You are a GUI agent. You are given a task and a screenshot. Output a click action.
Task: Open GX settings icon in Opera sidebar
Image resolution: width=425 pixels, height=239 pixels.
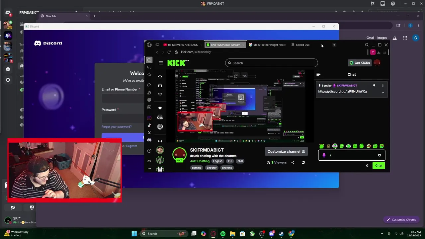(149, 161)
